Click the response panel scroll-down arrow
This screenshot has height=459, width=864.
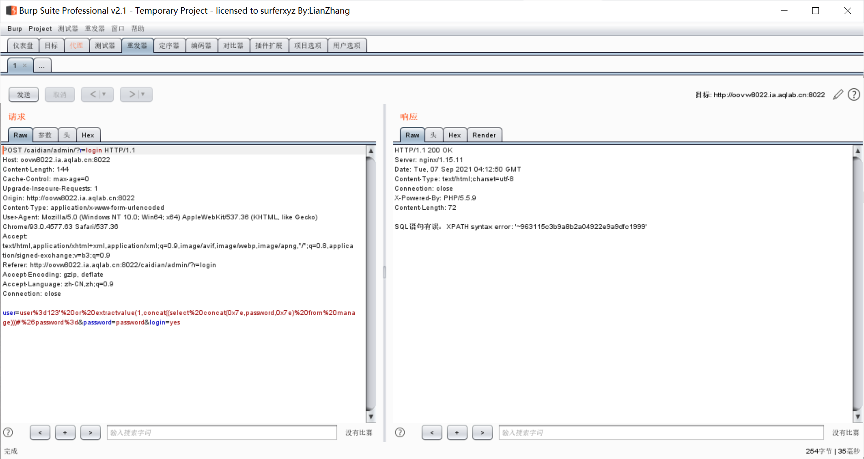(858, 417)
